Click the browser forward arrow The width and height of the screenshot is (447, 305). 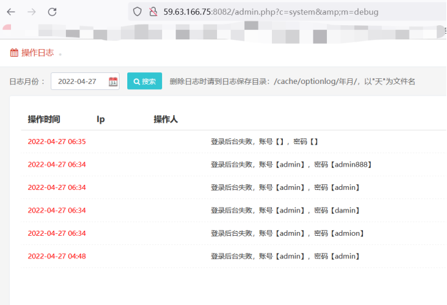[x=32, y=12]
